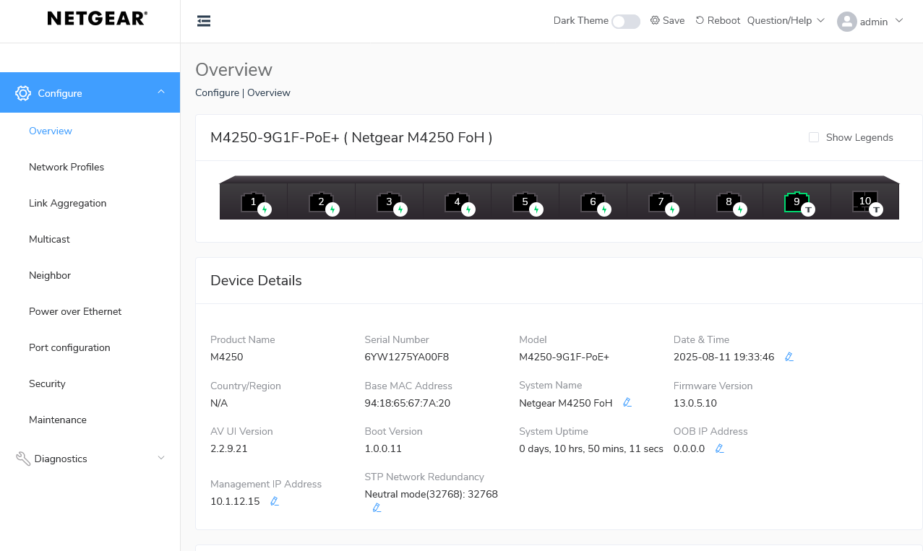
Task: Edit the STP Network Redundancy pencil icon
Action: pos(377,508)
